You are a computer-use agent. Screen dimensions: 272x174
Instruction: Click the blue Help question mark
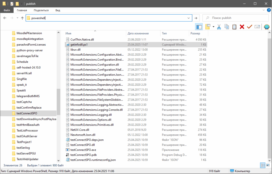pos(269,10)
